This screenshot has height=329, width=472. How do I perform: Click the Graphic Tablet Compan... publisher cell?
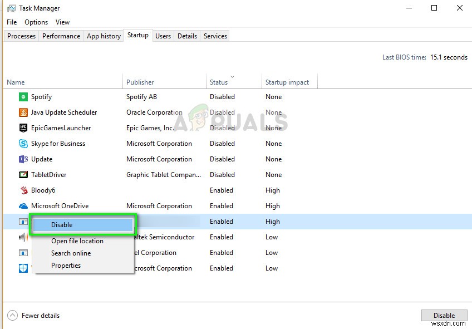coord(164,175)
